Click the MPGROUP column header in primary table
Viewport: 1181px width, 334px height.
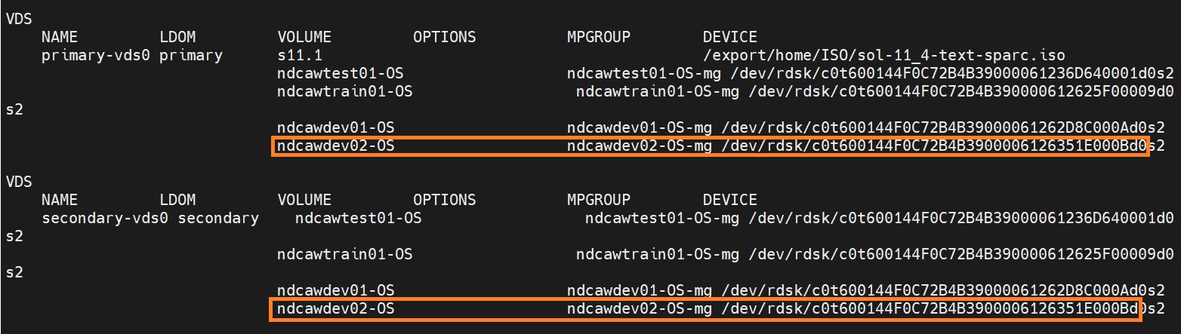[x=599, y=37]
